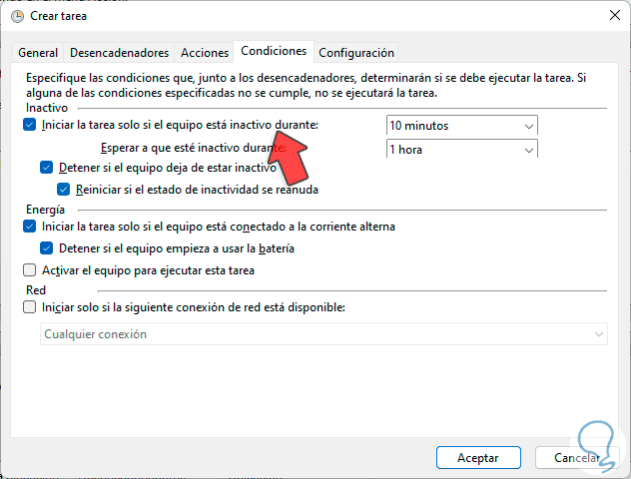Viewport: 631px width, 479px height.
Task: Select the Configuración tab
Action: 355,53
